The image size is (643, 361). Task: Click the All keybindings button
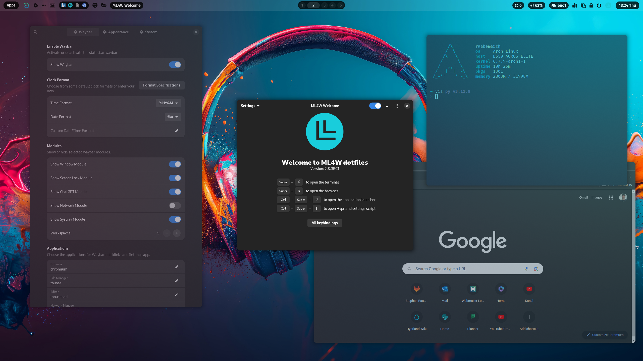[325, 223]
